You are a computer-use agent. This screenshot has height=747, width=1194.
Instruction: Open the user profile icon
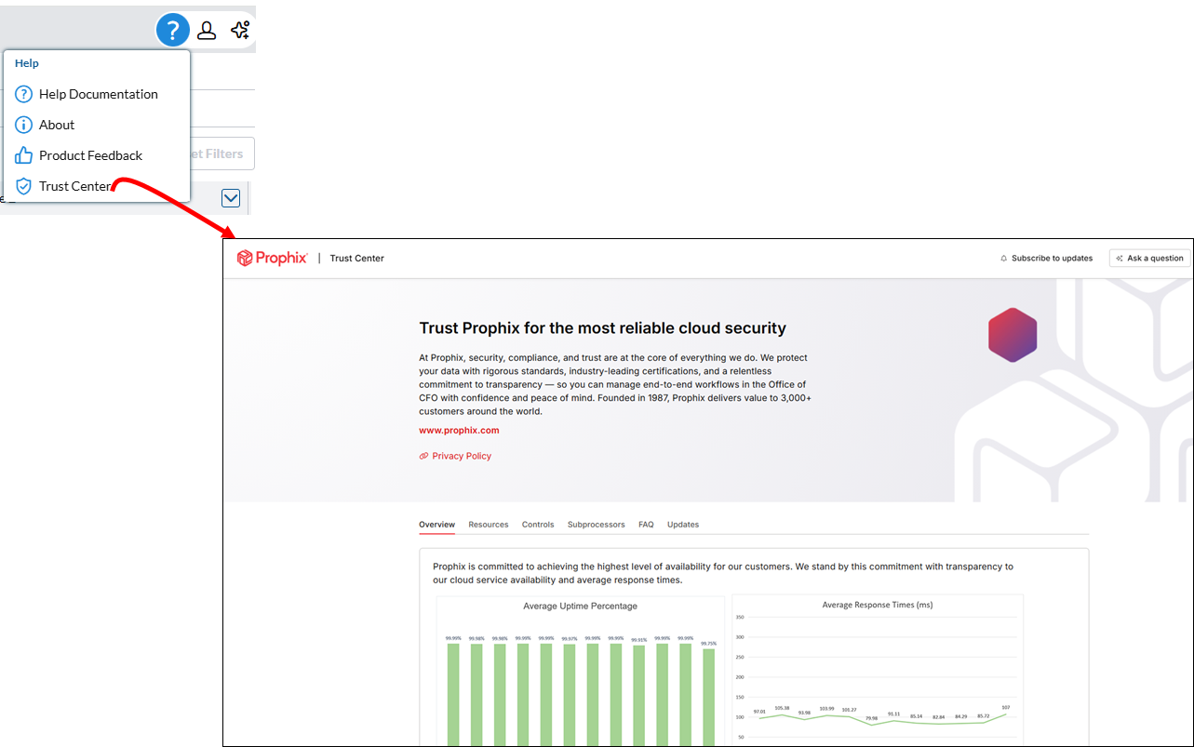pyautogui.click(x=207, y=31)
